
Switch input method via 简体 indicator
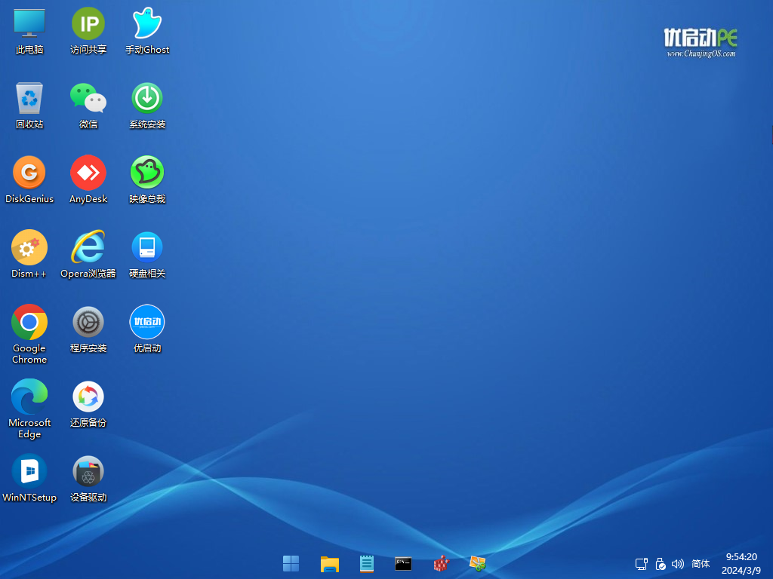(701, 564)
